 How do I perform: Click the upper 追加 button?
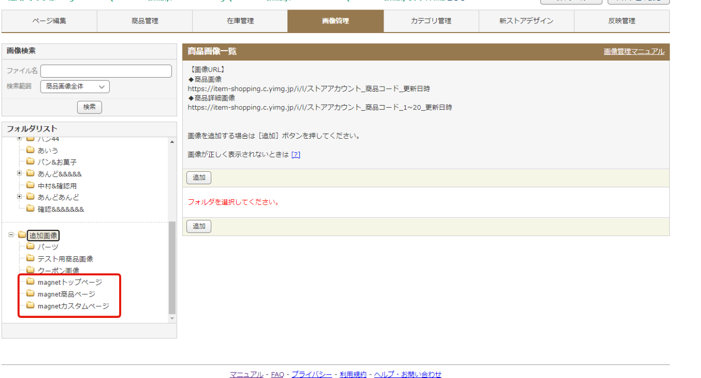[x=199, y=178]
